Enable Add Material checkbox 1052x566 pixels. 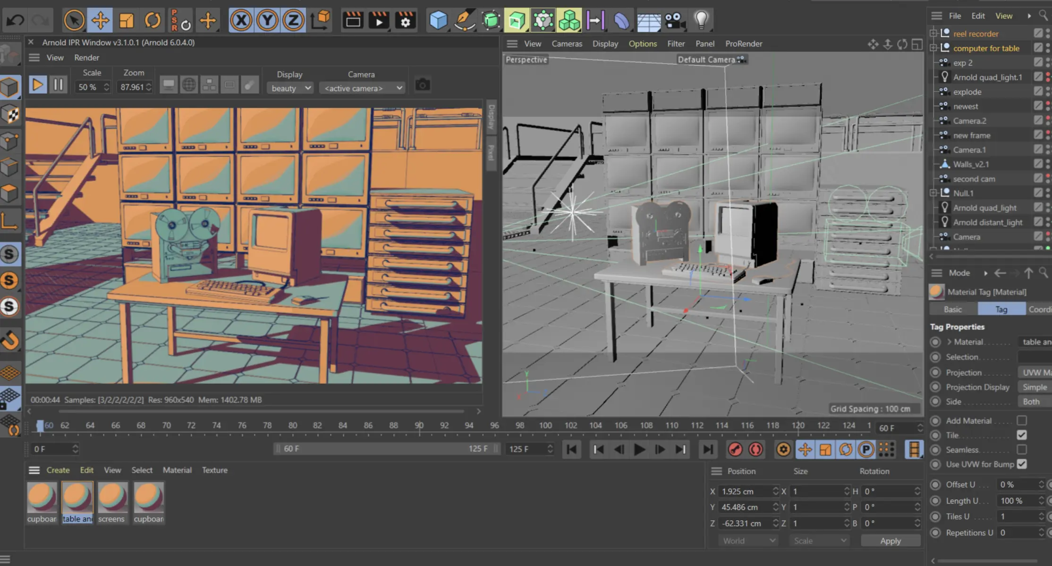[1022, 420]
